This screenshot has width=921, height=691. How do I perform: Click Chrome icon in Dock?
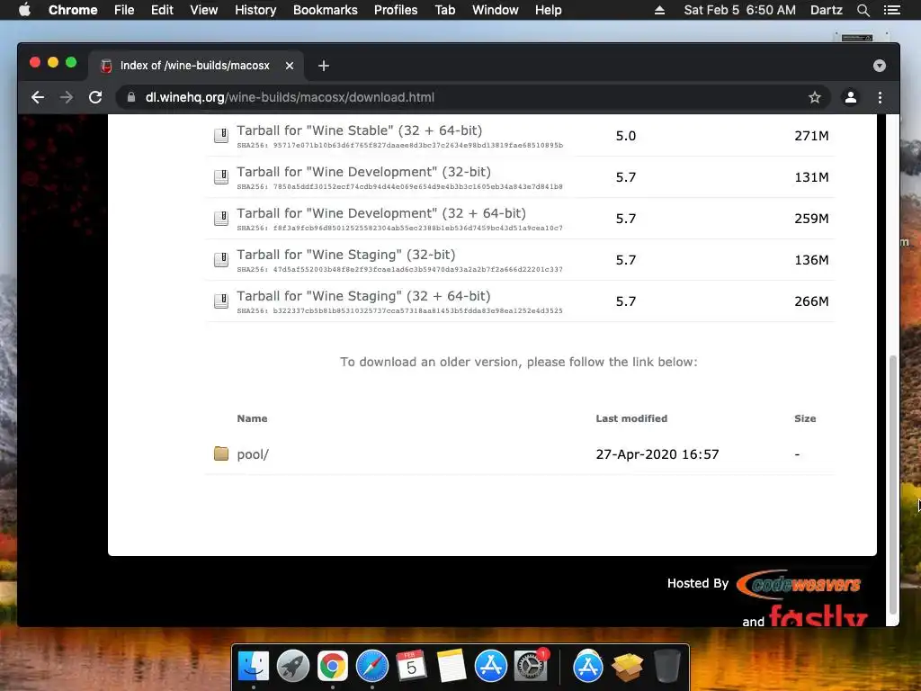[x=333, y=667]
